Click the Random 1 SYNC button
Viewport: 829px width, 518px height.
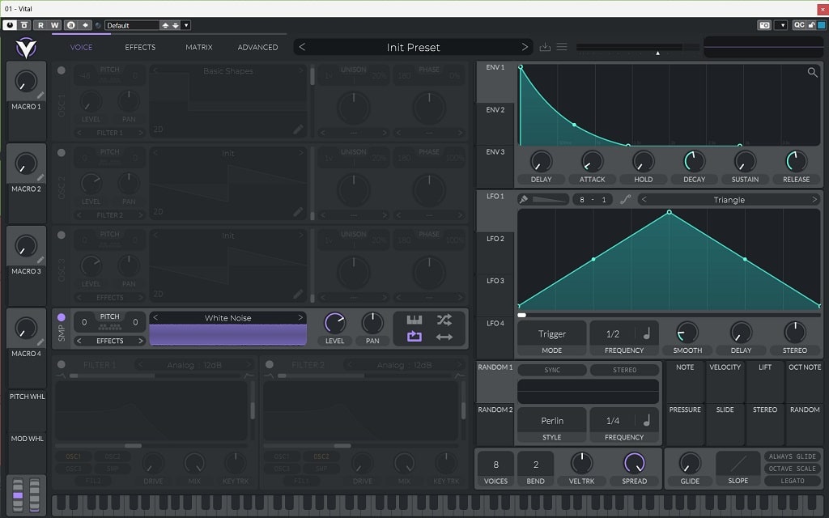[x=552, y=370]
